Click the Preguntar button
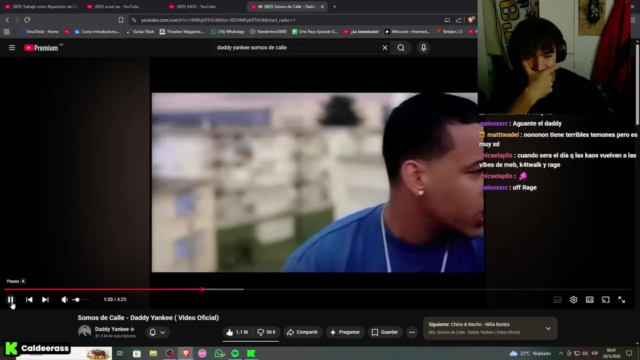 pyautogui.click(x=344, y=332)
